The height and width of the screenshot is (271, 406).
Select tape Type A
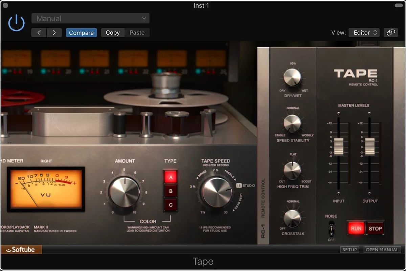coord(171,177)
